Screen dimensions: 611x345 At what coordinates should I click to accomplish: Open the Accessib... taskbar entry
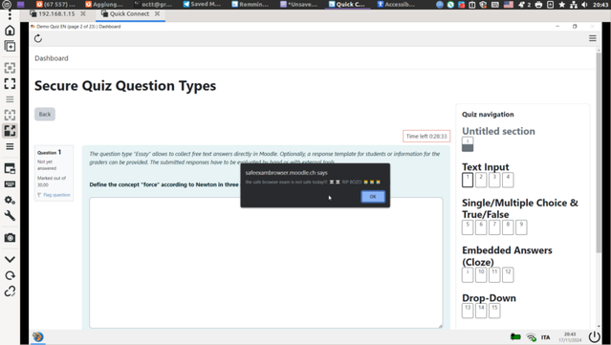point(396,4)
